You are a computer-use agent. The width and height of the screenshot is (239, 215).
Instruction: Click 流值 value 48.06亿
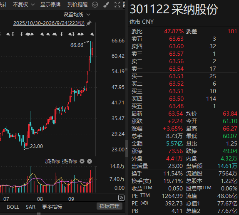point(227,196)
